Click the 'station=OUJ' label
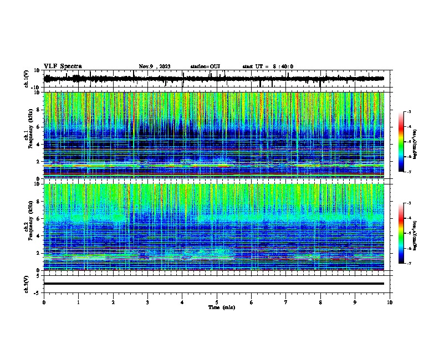This screenshot has width=439, height=339. tap(205, 66)
